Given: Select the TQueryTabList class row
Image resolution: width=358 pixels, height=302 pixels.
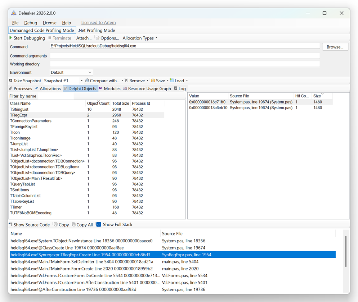Looking at the screenshot, I should pos(86,184).
